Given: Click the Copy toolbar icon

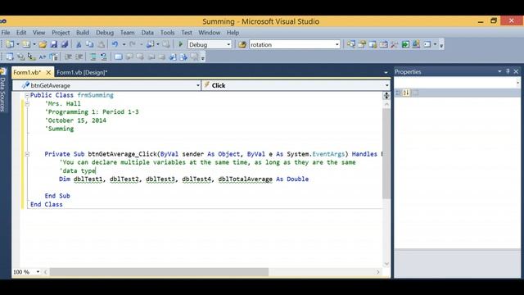Looking at the screenshot, I should coord(89,44).
